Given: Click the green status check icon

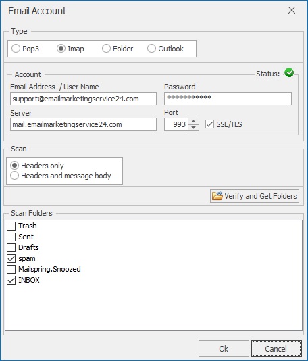Looking at the screenshot, I should point(289,73).
